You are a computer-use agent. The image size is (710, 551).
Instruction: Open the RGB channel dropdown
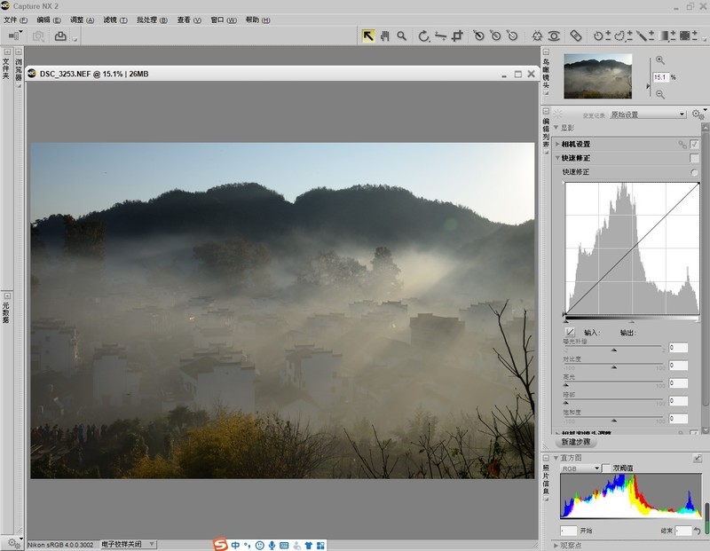pyautogui.click(x=580, y=468)
